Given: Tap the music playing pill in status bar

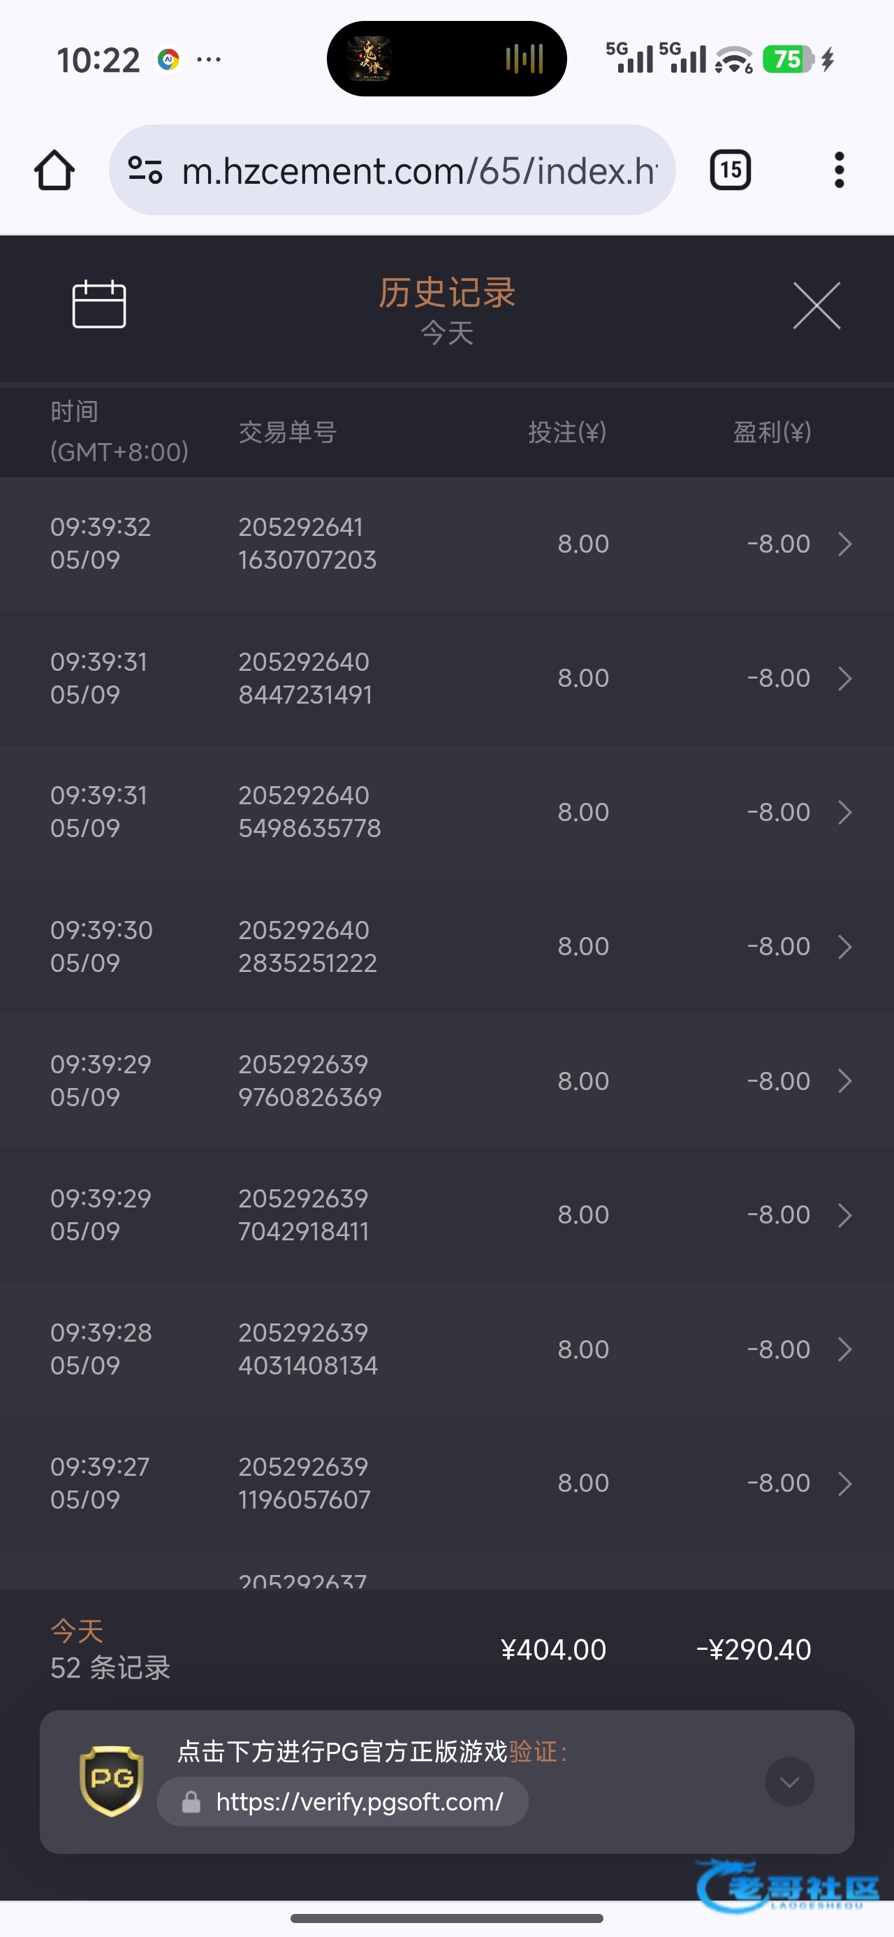Looking at the screenshot, I should click(x=446, y=59).
